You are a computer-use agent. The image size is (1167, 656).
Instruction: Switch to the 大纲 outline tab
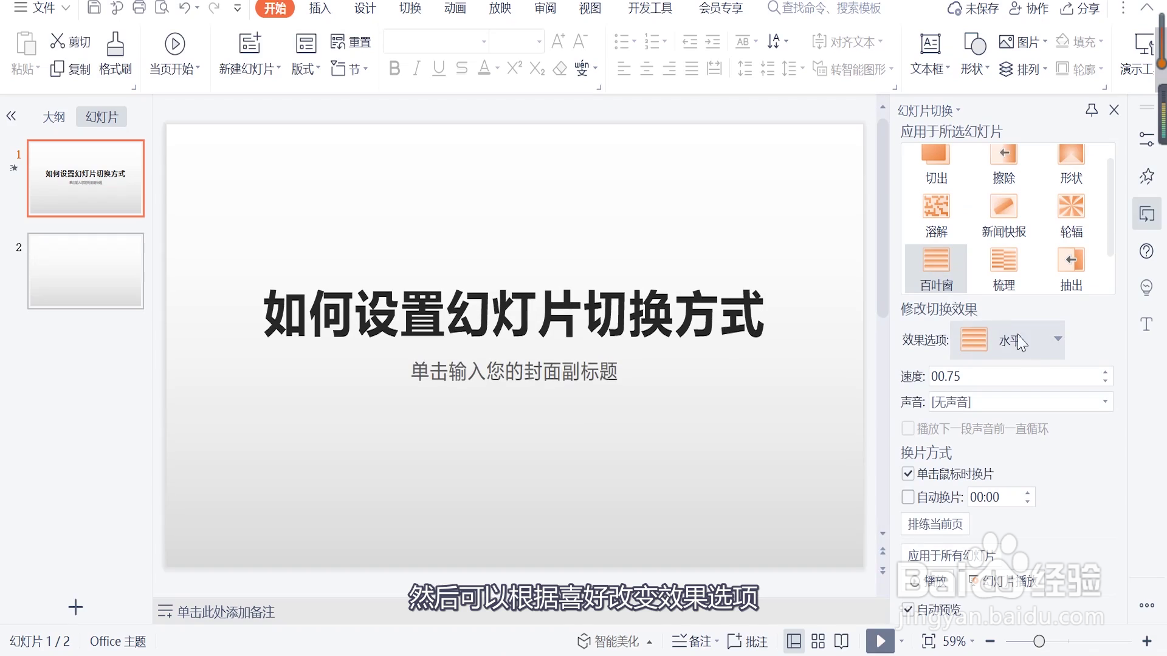(x=53, y=117)
